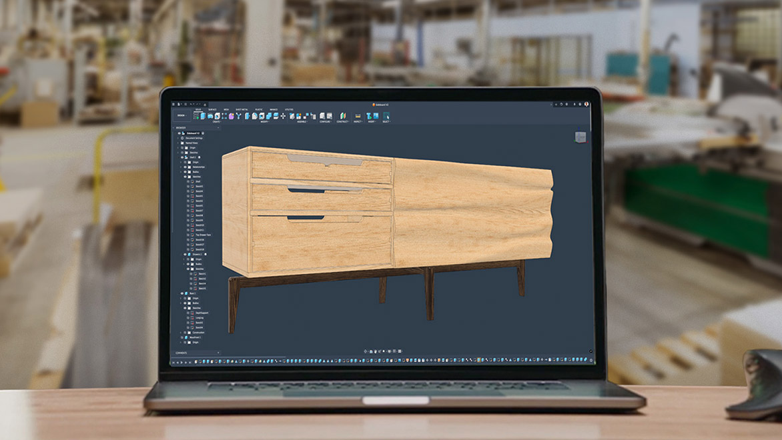Switch to the Utilities tab
The image size is (782, 440).
click(290, 109)
